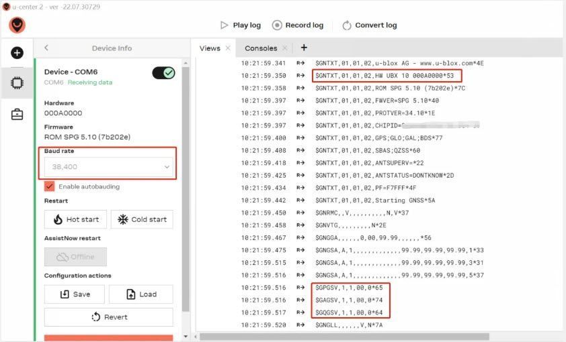Toggle the Device COM6 connection switch
The width and height of the screenshot is (566, 342).
[x=163, y=73]
